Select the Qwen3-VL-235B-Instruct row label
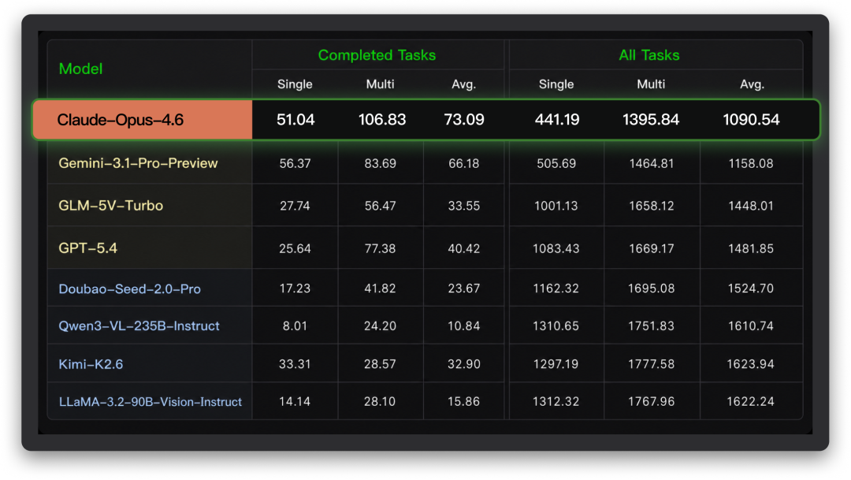The height and width of the screenshot is (480, 851). point(139,326)
